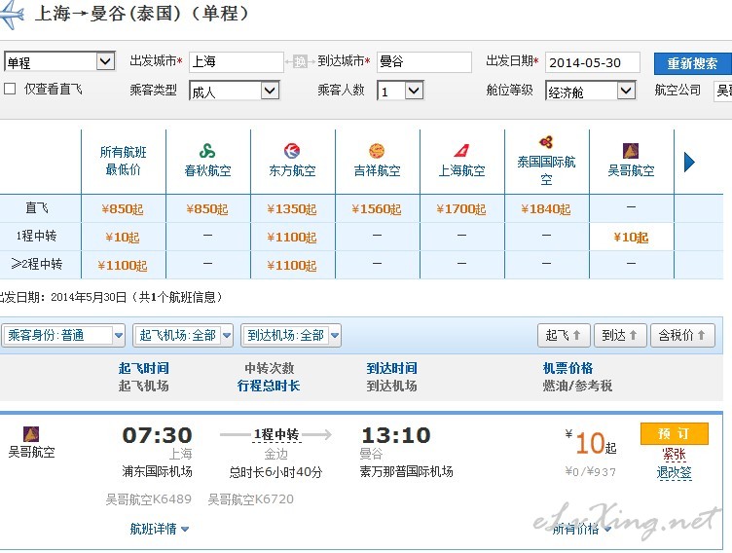Click the China Eastern 东方航空 logo icon
Viewport: 732px width, 553px height.
292,151
